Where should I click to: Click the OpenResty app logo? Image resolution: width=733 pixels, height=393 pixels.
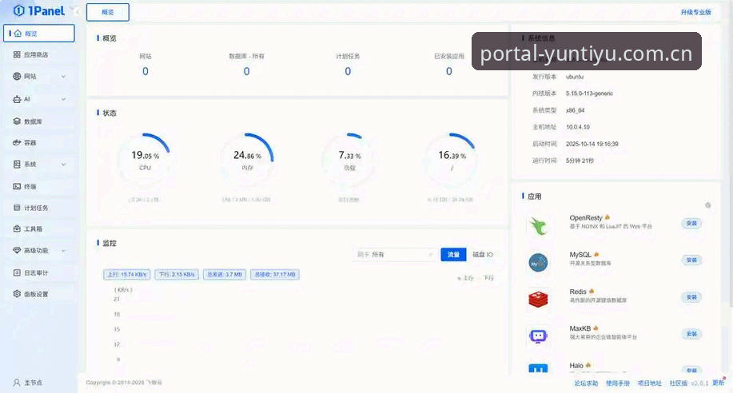point(538,226)
